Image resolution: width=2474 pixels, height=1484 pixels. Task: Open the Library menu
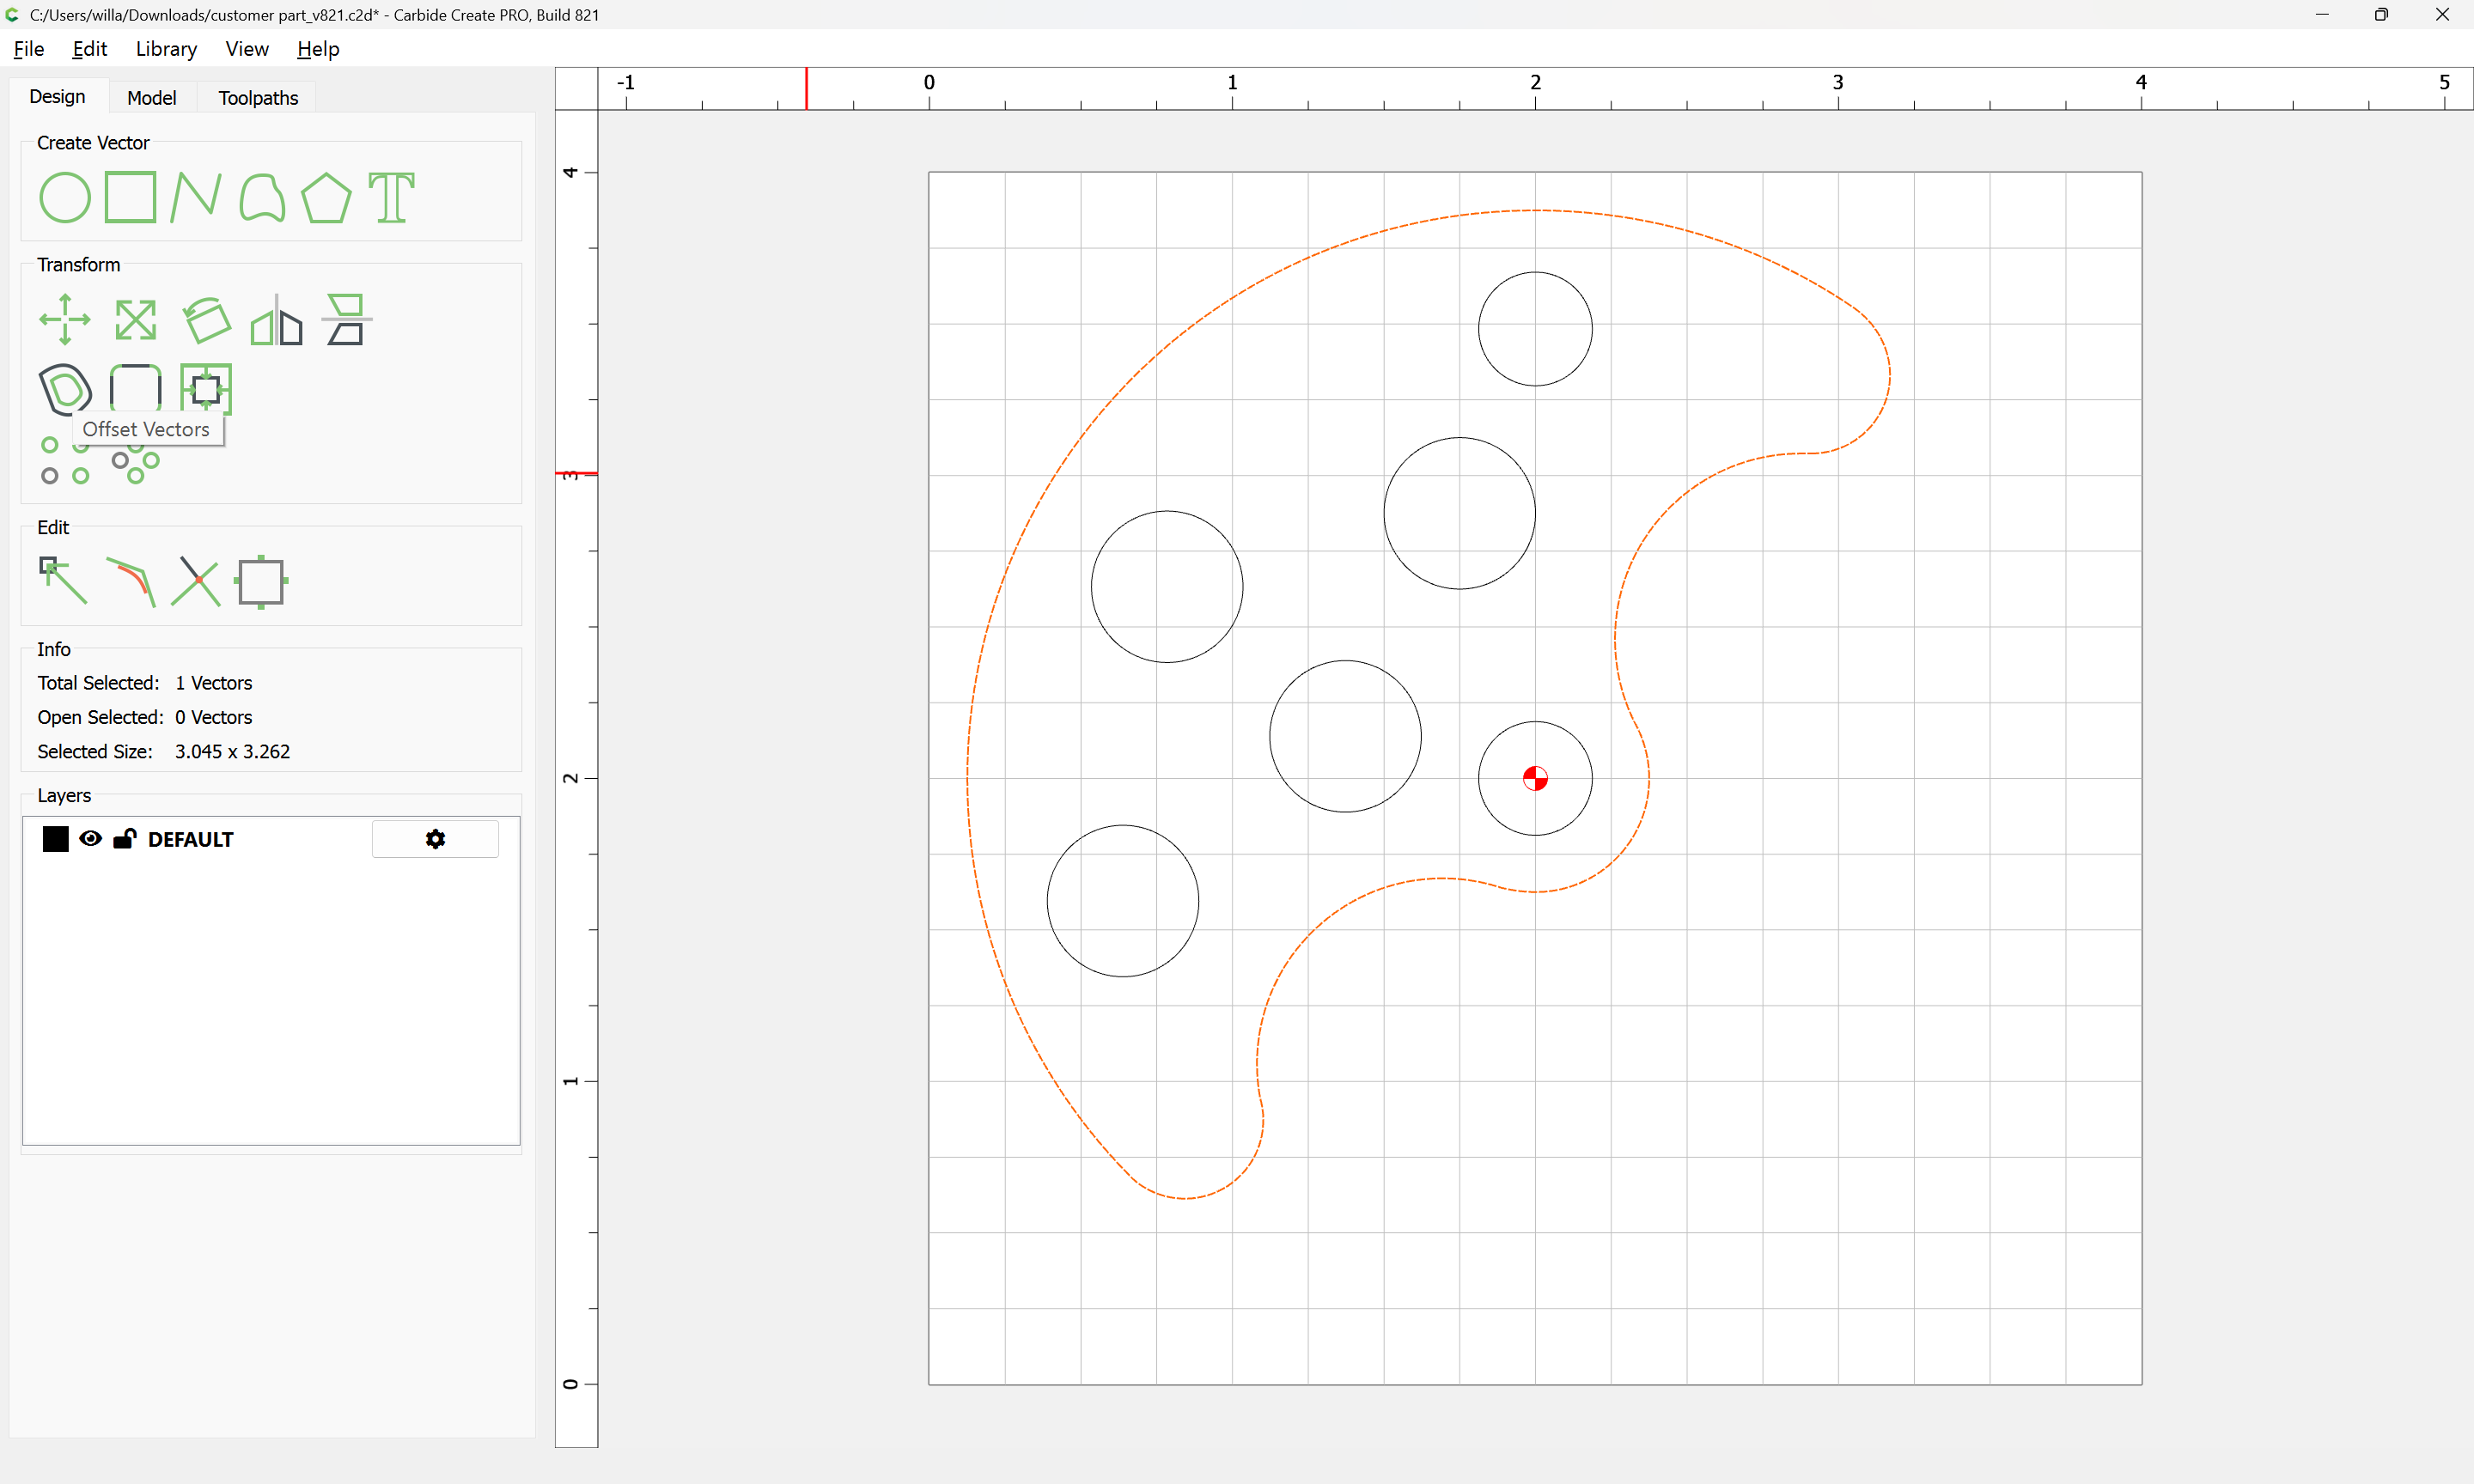point(166,49)
